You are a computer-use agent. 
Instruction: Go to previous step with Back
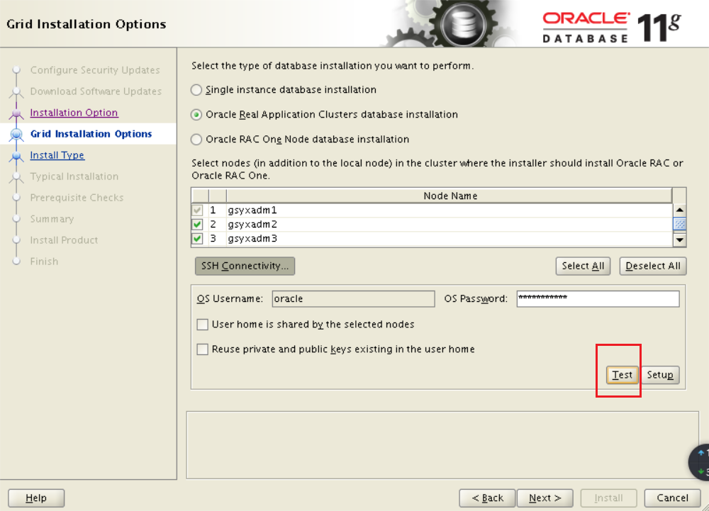tap(487, 498)
